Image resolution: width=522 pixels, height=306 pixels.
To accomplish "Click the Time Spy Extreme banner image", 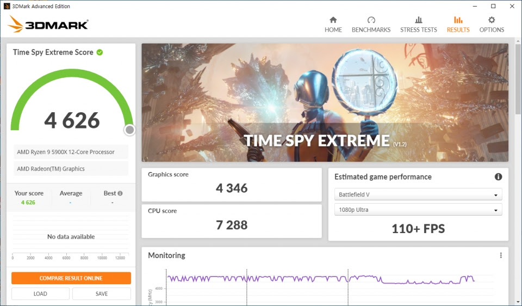I will pyautogui.click(x=325, y=103).
